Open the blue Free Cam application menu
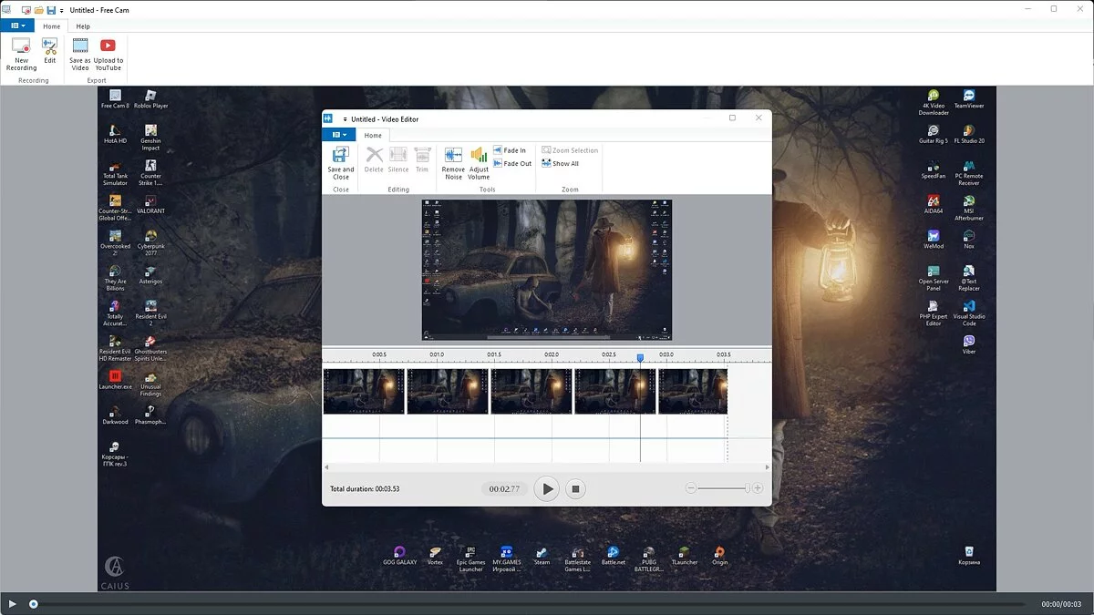The height and width of the screenshot is (615, 1094). click(17, 26)
